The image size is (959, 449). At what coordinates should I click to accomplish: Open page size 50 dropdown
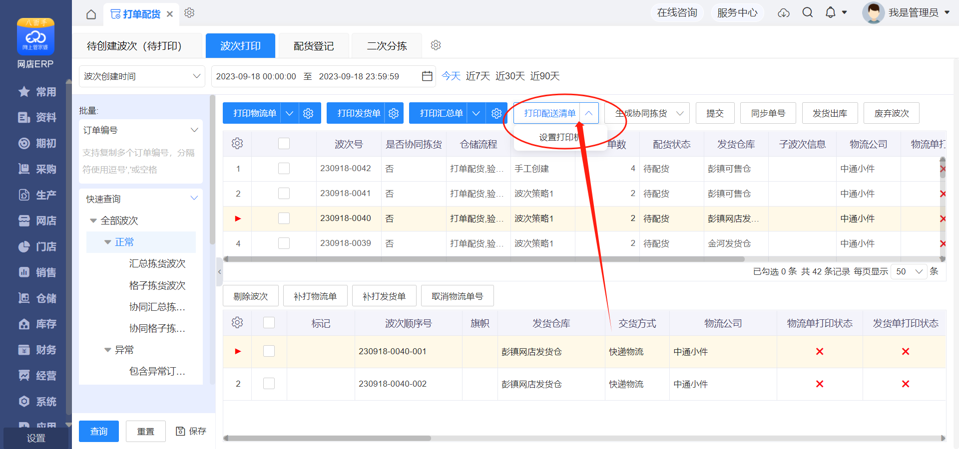coord(909,271)
